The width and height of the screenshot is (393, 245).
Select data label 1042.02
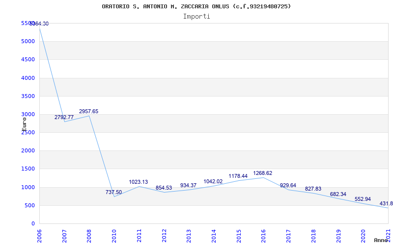(x=213, y=181)
